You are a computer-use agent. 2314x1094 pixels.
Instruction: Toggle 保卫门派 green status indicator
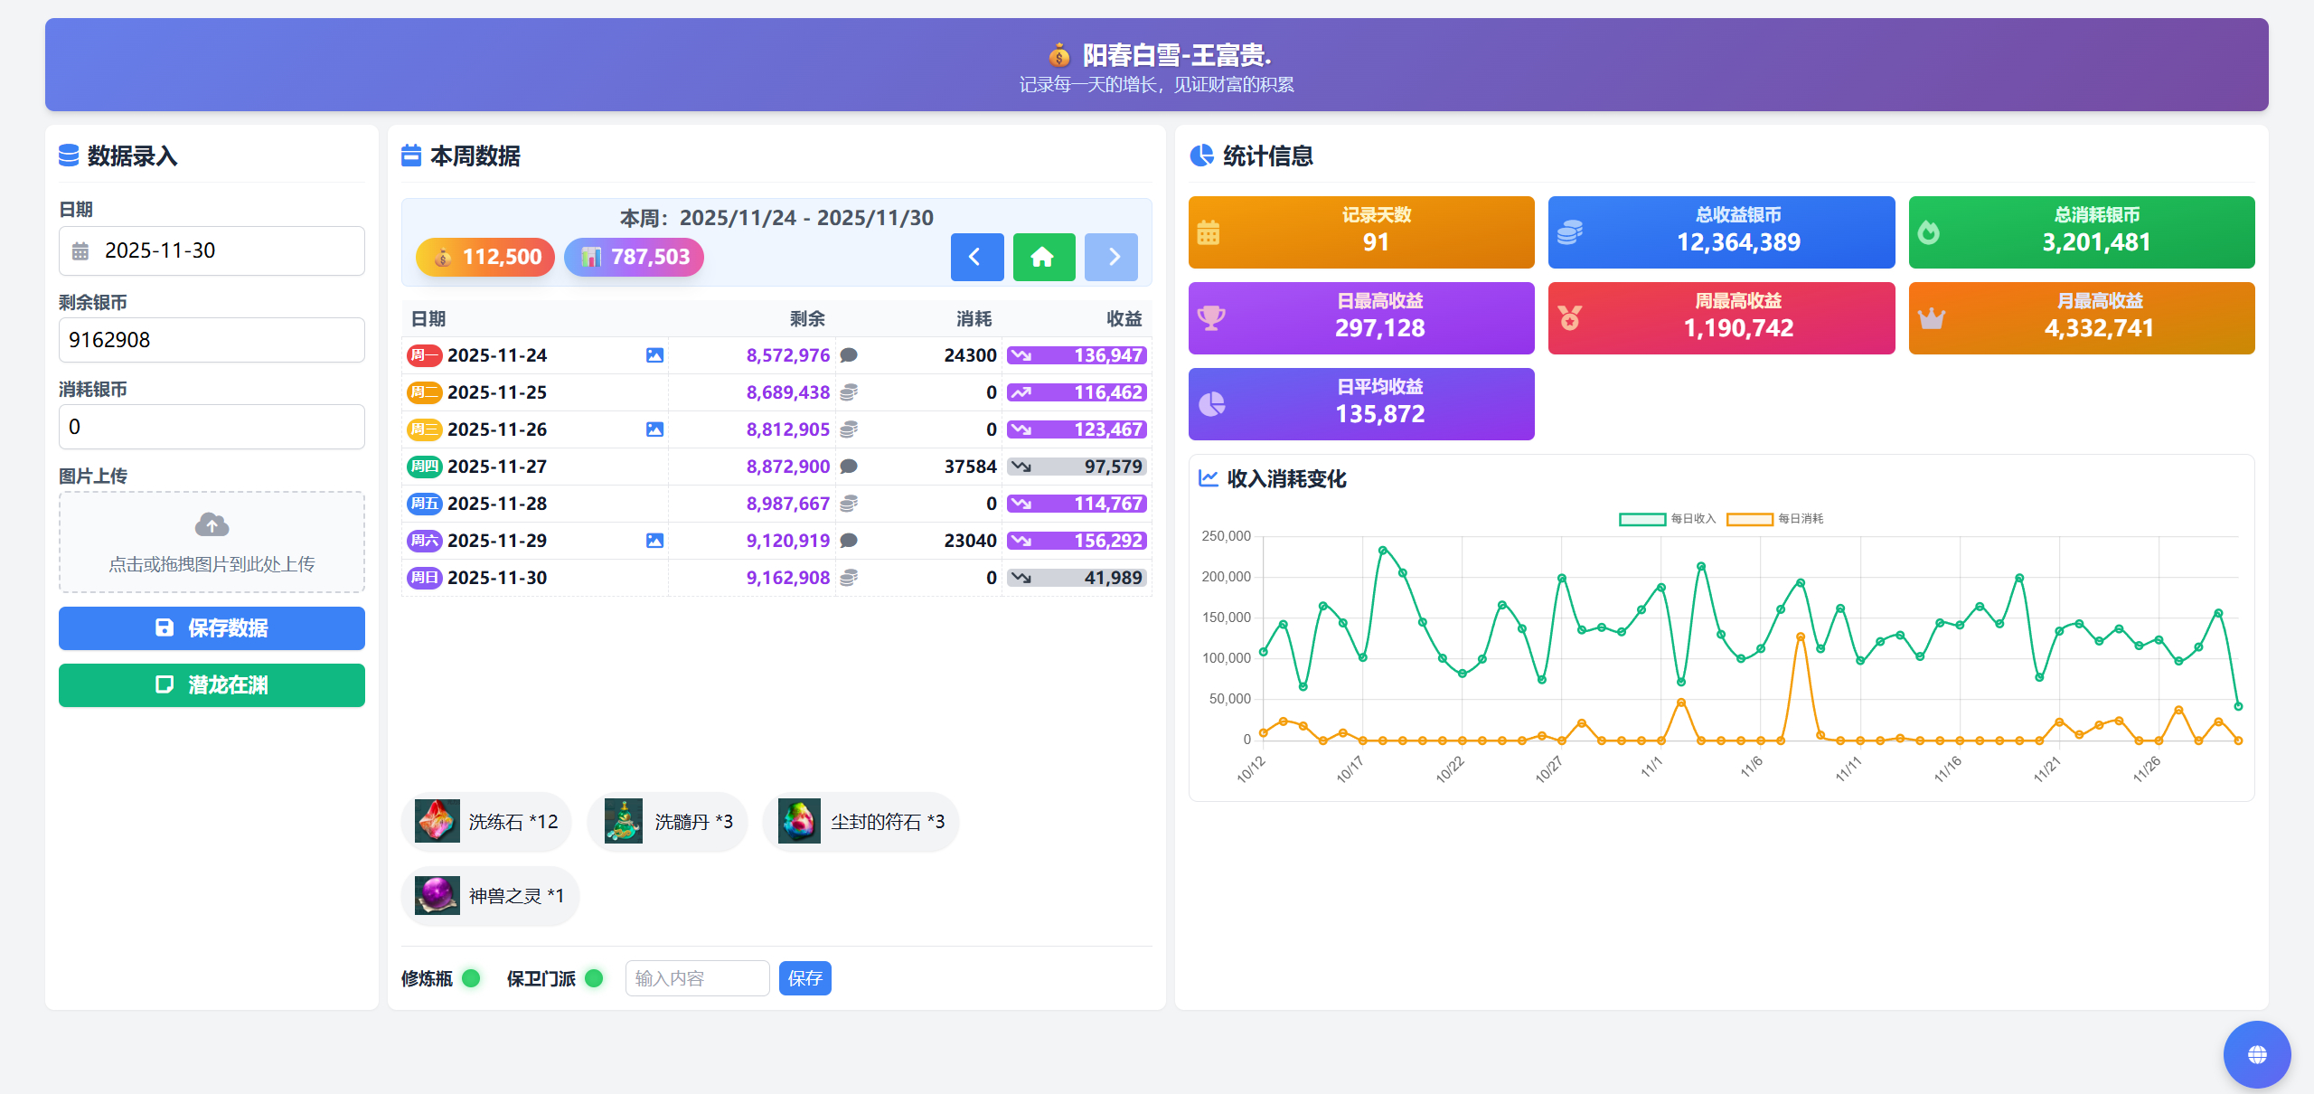click(594, 978)
